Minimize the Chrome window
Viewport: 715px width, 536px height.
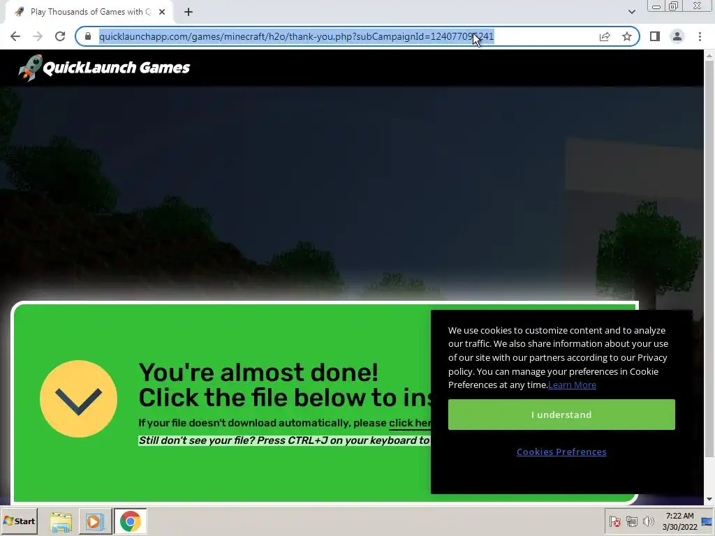click(x=656, y=6)
